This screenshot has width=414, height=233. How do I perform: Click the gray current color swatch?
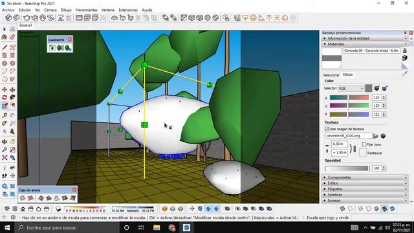(x=369, y=88)
